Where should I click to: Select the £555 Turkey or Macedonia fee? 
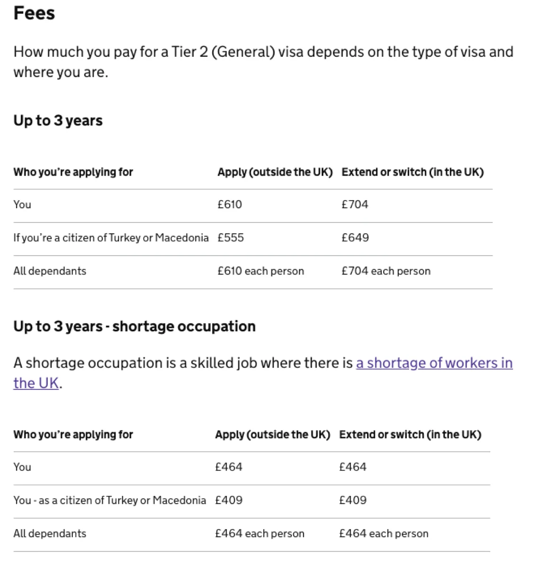click(231, 238)
